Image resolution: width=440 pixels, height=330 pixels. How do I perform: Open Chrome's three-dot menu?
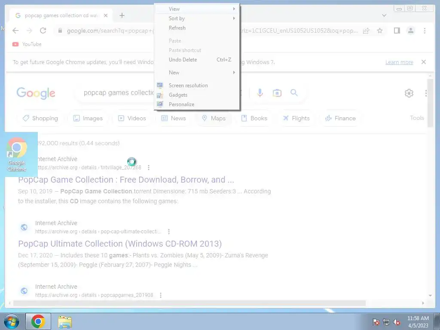click(425, 31)
